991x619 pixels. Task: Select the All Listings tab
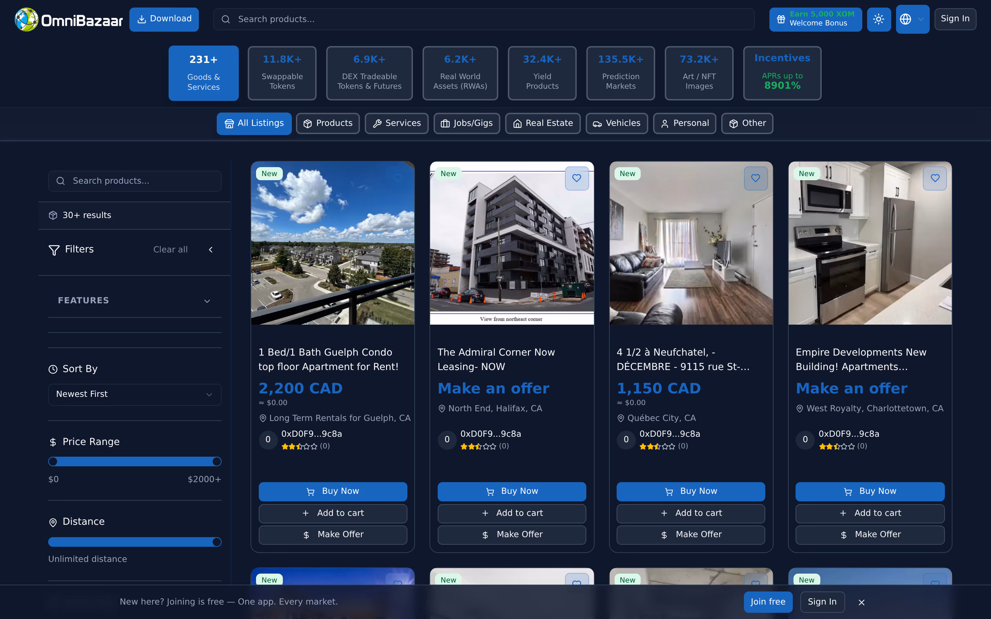pyautogui.click(x=254, y=123)
